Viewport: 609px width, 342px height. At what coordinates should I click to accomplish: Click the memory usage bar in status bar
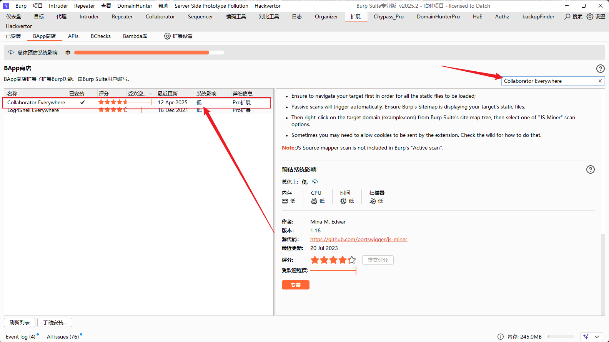561,337
